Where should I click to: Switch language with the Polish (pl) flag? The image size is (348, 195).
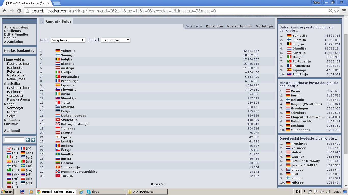[x=23, y=179]
